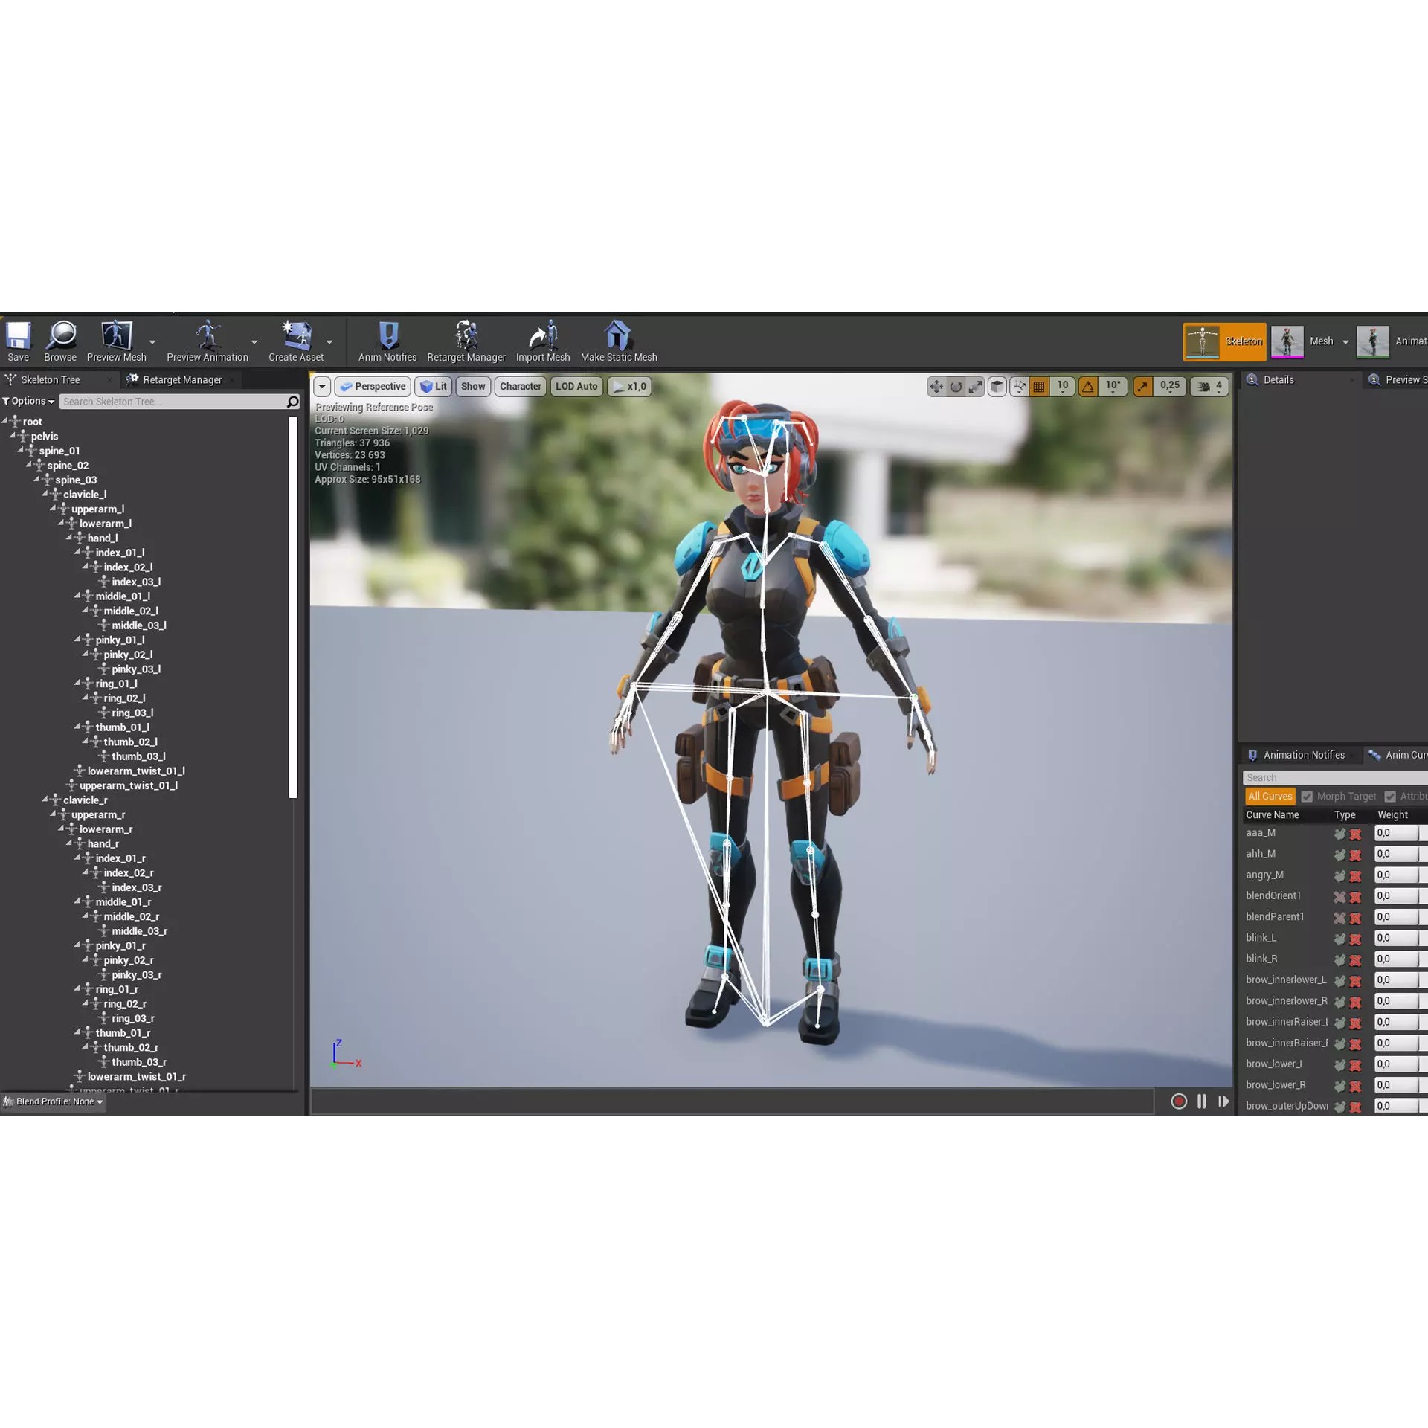Open the Perspective view dropdown

coord(373,386)
